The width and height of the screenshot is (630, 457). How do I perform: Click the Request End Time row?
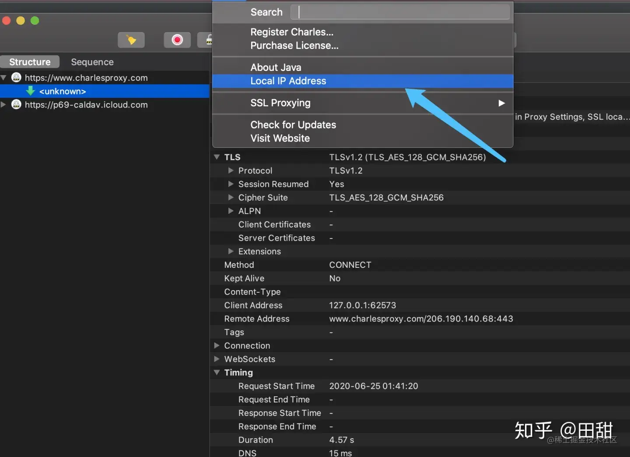(x=420, y=399)
